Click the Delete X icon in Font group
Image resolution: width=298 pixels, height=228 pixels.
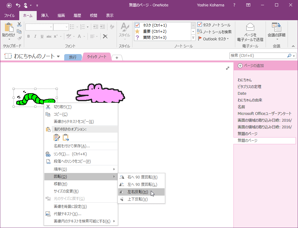(105, 36)
